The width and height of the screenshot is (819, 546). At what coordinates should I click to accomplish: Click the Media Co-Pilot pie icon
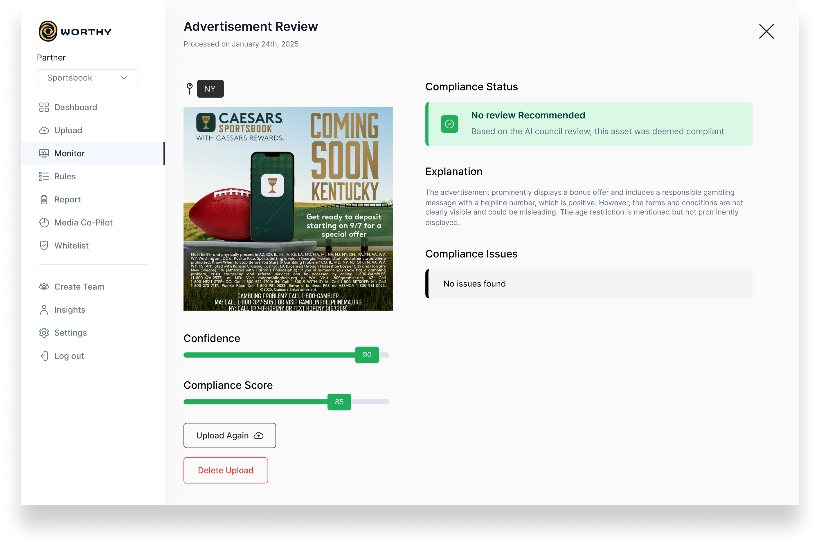point(44,223)
